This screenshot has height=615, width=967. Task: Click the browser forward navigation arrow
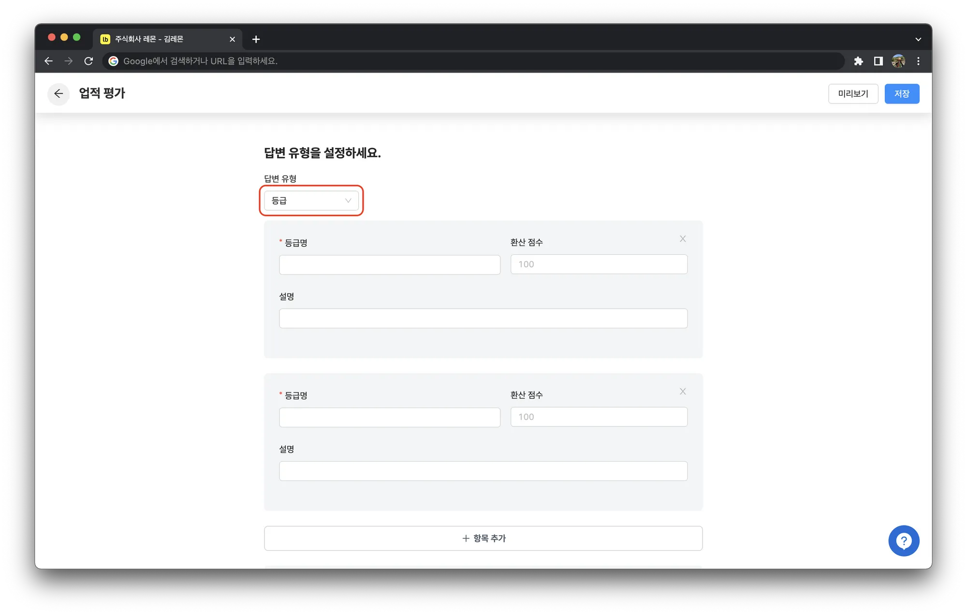tap(68, 61)
